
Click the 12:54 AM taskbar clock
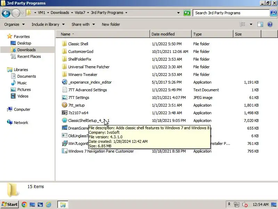point(260,204)
